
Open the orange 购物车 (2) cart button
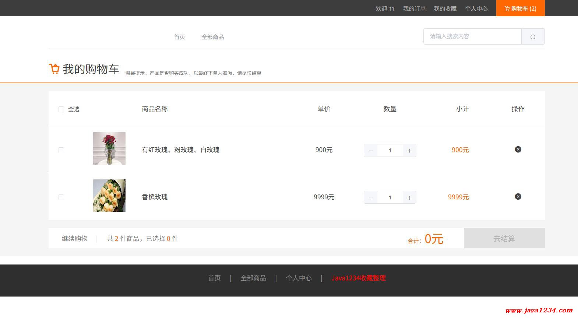click(x=520, y=8)
